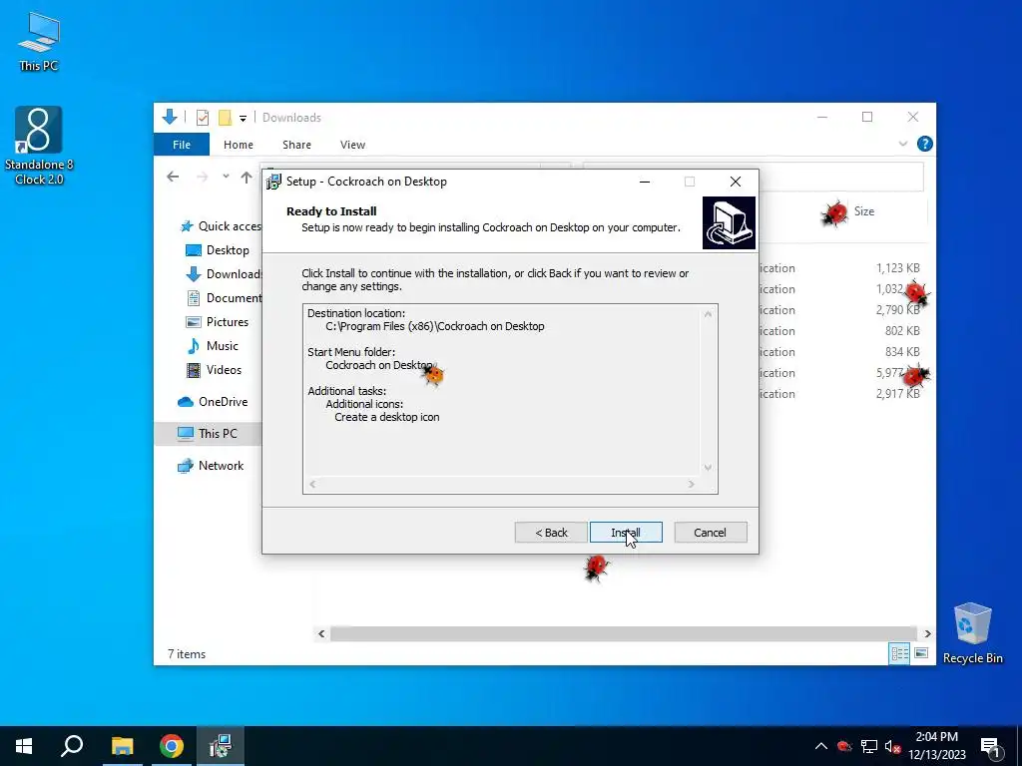Viewport: 1022px width, 766px height.
Task: Open taskbar search magnifier
Action: pyautogui.click(x=72, y=746)
